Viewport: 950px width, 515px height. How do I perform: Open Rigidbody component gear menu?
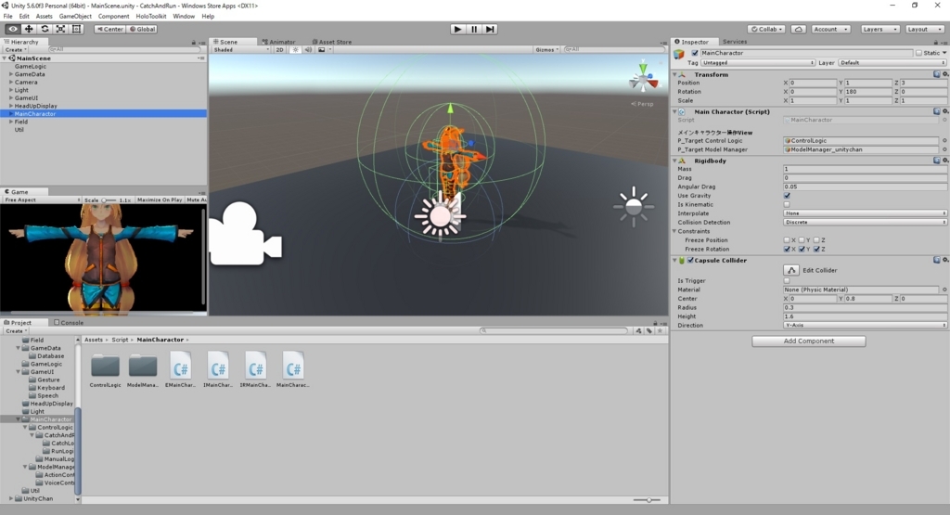(x=945, y=161)
